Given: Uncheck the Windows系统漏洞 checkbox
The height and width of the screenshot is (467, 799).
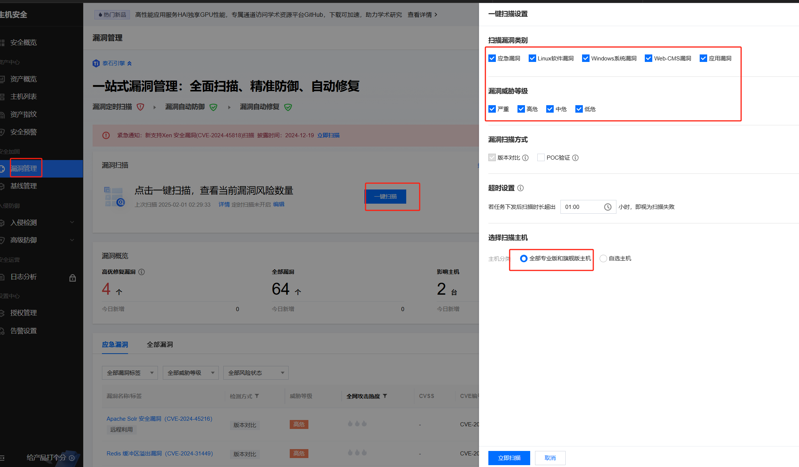Looking at the screenshot, I should (585, 58).
